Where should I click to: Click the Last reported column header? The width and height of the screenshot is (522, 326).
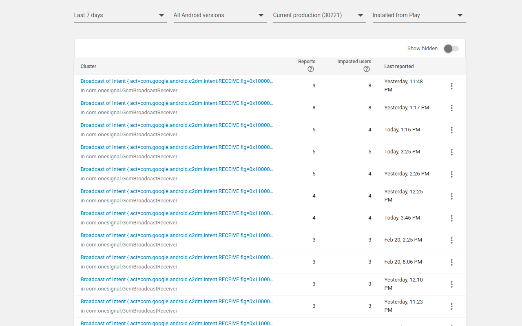(398, 66)
